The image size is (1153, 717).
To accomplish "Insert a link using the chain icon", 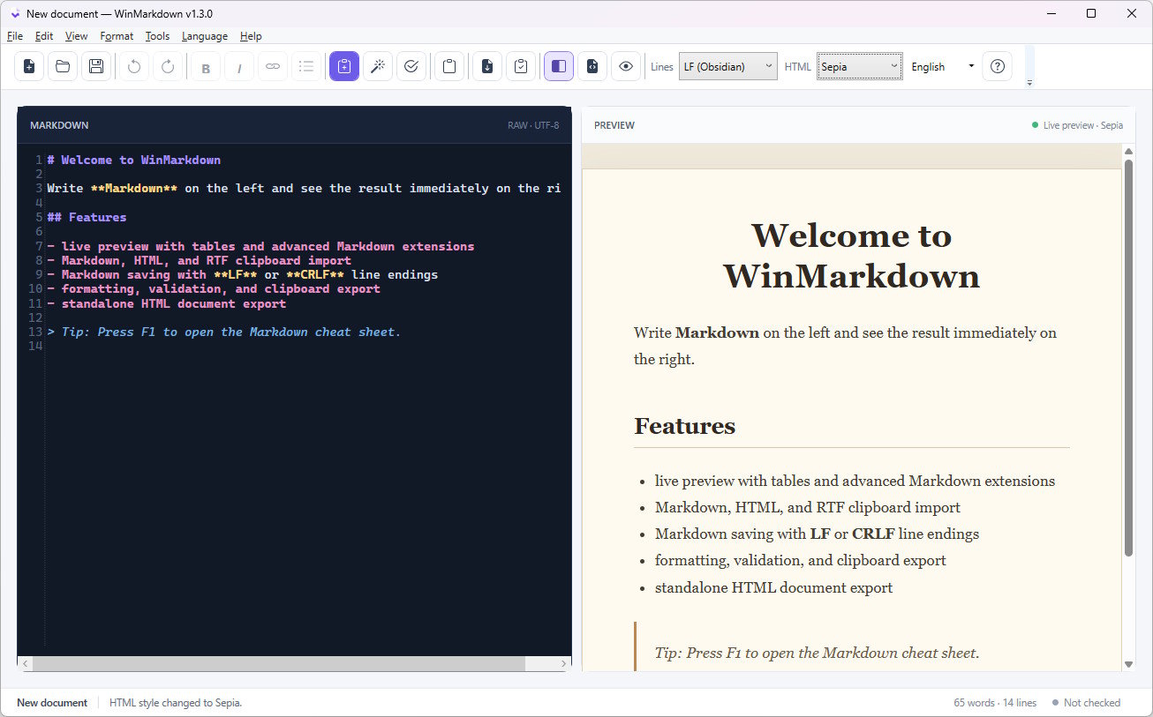I will [x=273, y=66].
